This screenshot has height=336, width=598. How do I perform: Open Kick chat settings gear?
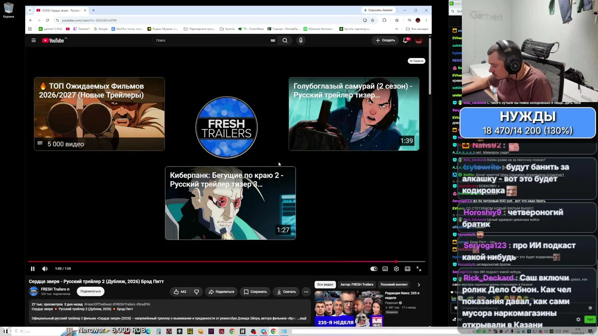[578, 320]
